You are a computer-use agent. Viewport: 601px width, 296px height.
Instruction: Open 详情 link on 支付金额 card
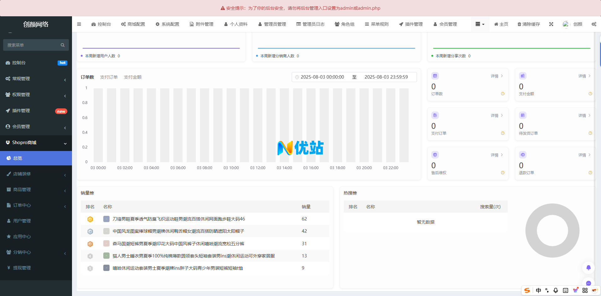click(584, 76)
